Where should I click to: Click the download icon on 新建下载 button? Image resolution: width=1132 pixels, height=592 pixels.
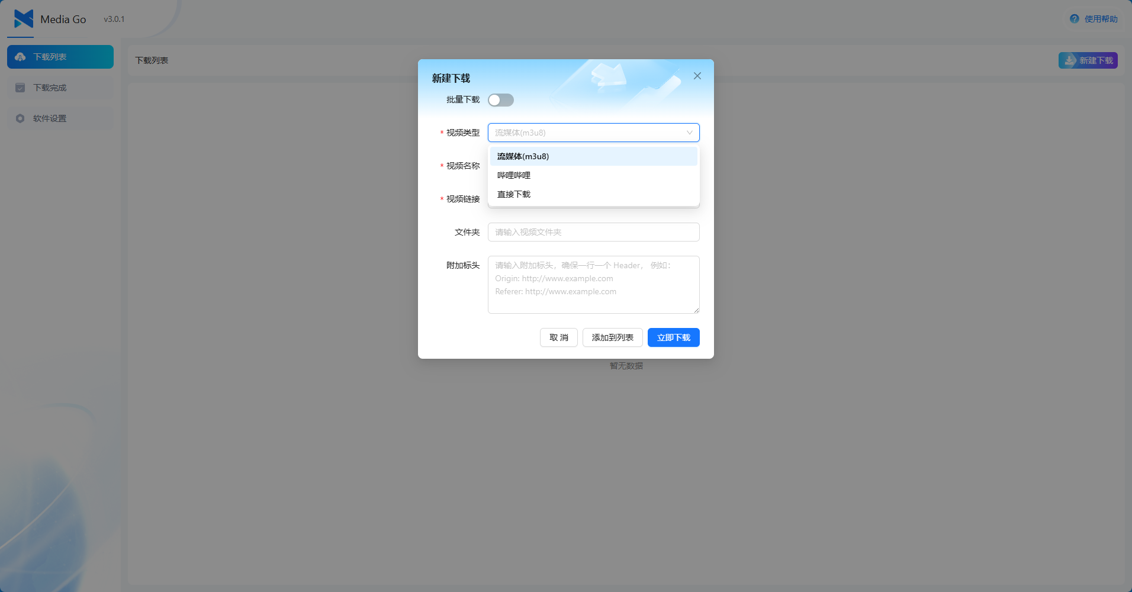coord(1070,60)
